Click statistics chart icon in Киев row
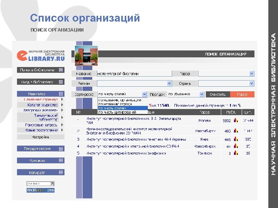Viewport: 278px width, 208px height. pos(236,139)
